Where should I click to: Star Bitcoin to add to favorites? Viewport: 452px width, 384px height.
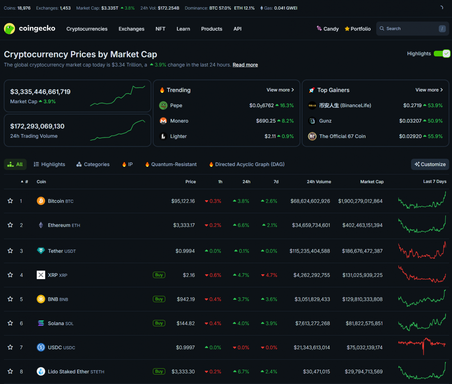10,201
